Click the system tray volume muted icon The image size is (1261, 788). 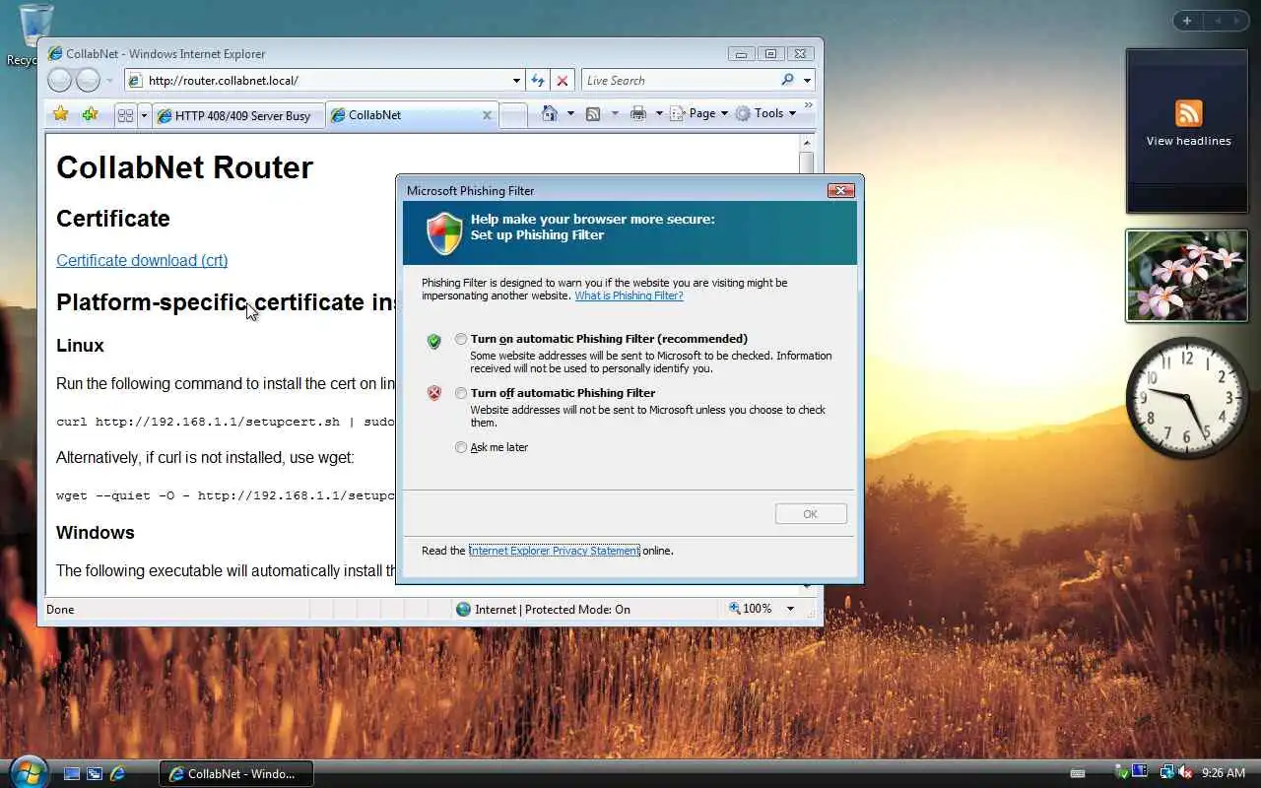1185,773
